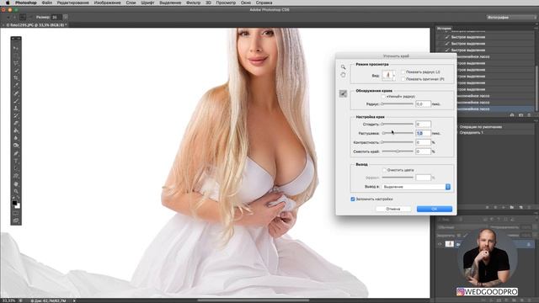Image resolution: width=539 pixels, height=303 pixels.
Task: Select the Zoom tool in main toolbar
Action: pos(16,191)
